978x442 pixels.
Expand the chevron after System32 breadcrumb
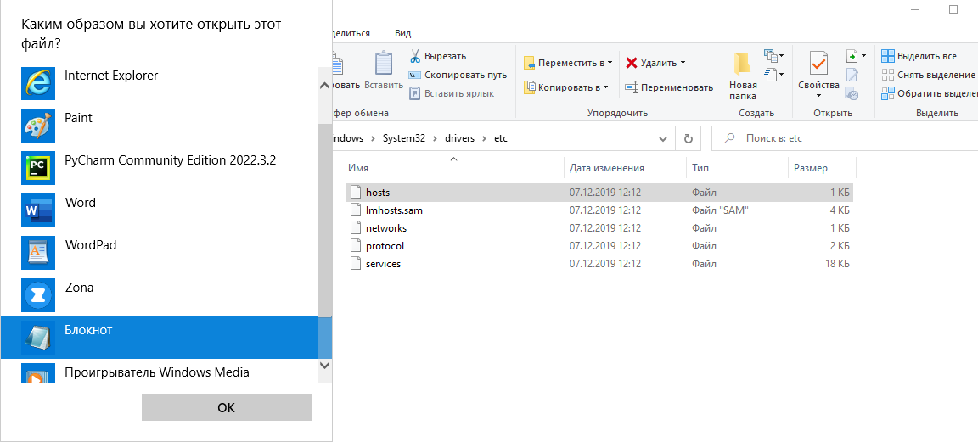435,138
